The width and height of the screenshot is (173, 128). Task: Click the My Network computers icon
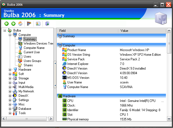[15, 91]
